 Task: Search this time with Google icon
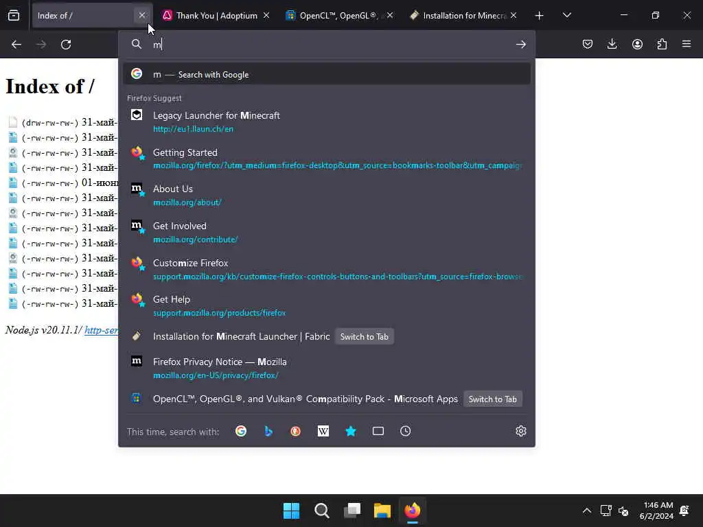pyautogui.click(x=241, y=431)
